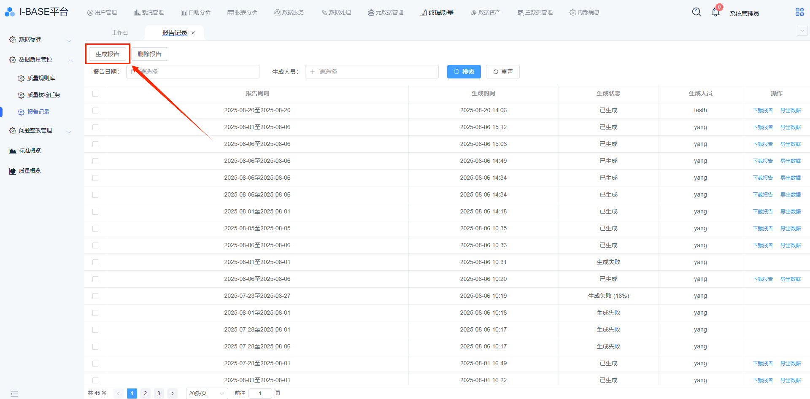Click 导出数据 for the 2025-08-01 16:49 row

click(791, 364)
